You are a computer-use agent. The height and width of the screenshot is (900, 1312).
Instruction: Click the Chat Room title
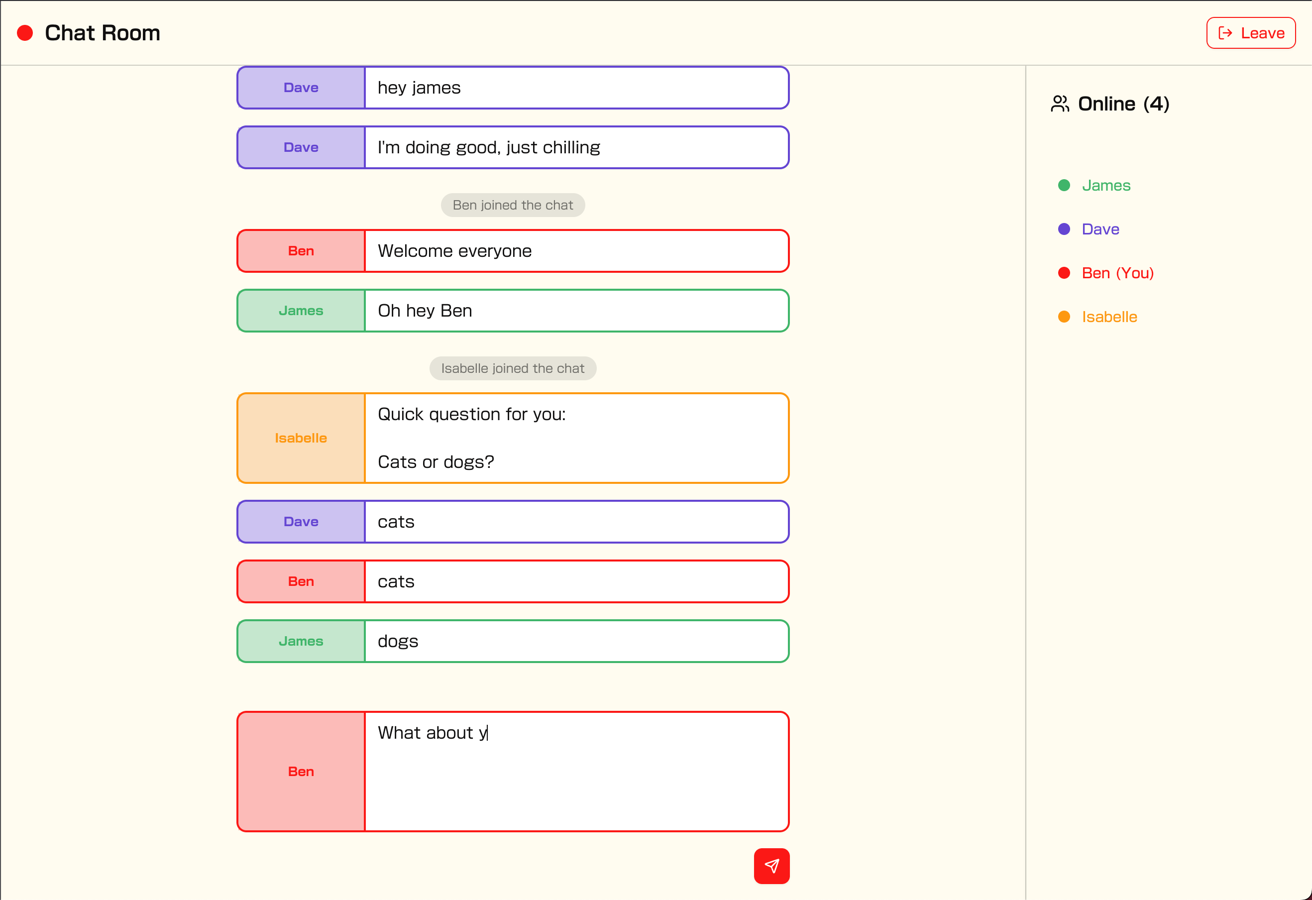coord(102,33)
